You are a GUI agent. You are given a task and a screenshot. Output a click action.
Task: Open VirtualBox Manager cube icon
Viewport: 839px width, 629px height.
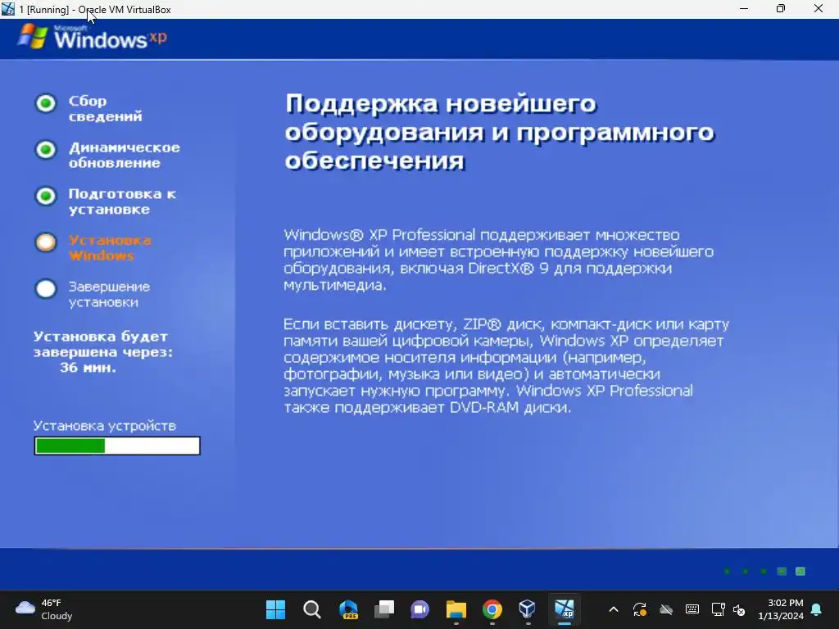528,609
